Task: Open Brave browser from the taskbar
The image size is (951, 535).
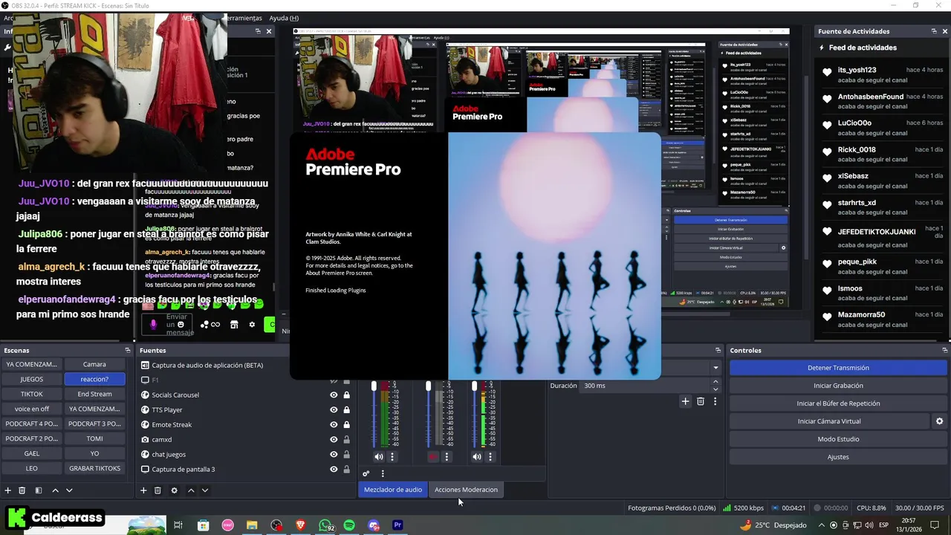Action: click(301, 525)
